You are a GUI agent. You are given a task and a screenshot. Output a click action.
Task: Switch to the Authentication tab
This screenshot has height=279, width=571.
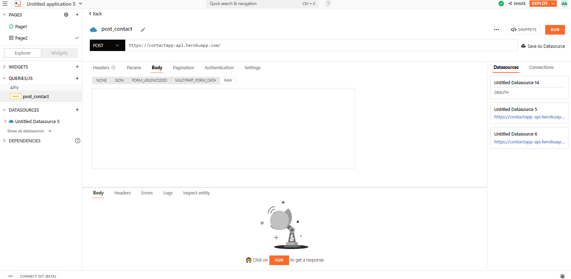(219, 67)
